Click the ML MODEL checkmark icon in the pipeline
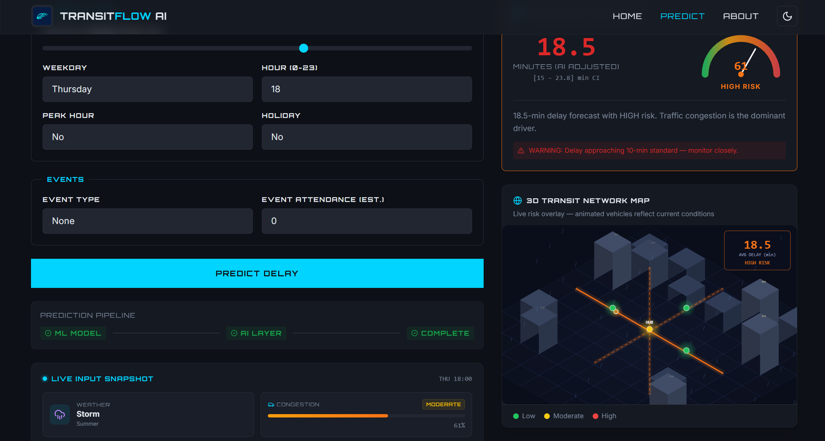 tap(48, 333)
